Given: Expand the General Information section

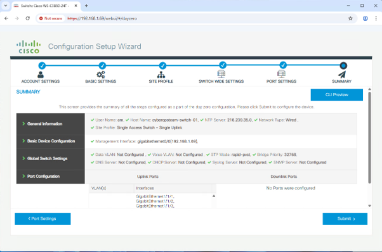Looking at the screenshot, I should 50,124.
